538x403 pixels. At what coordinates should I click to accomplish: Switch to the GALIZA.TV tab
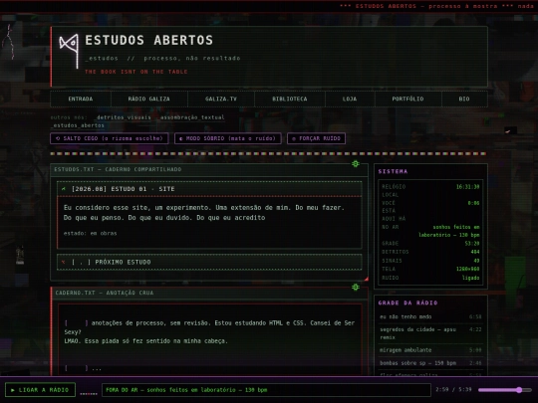[x=221, y=100]
